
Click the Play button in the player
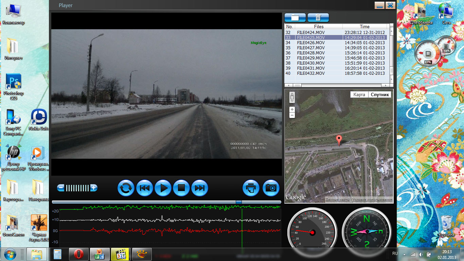[x=163, y=188]
